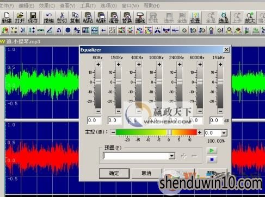
Task: Click the 删除 (Delete) toolbar icon
Action: point(140,17)
